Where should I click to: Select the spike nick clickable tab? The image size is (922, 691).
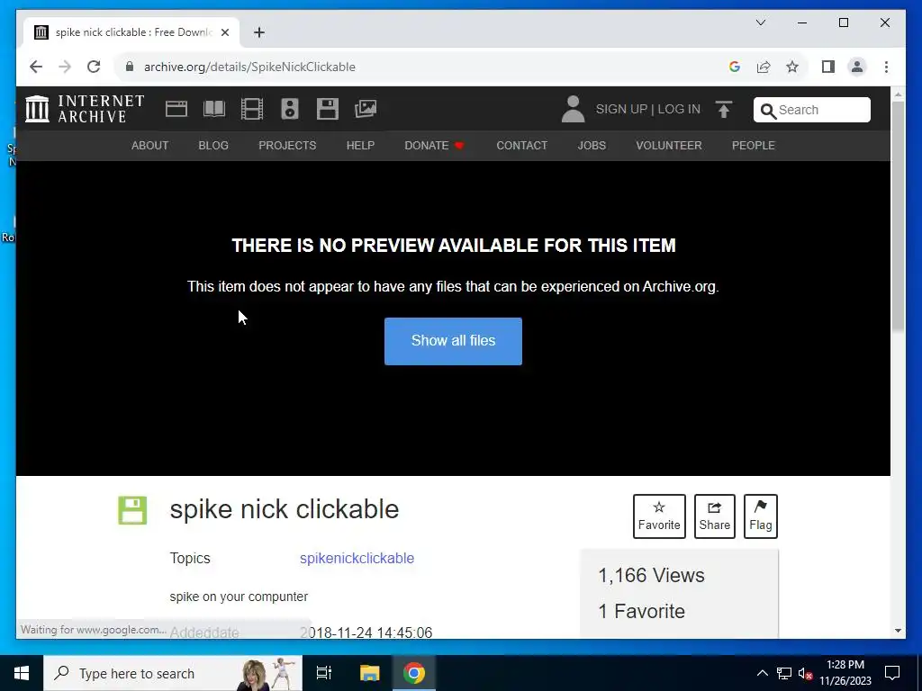point(131,32)
